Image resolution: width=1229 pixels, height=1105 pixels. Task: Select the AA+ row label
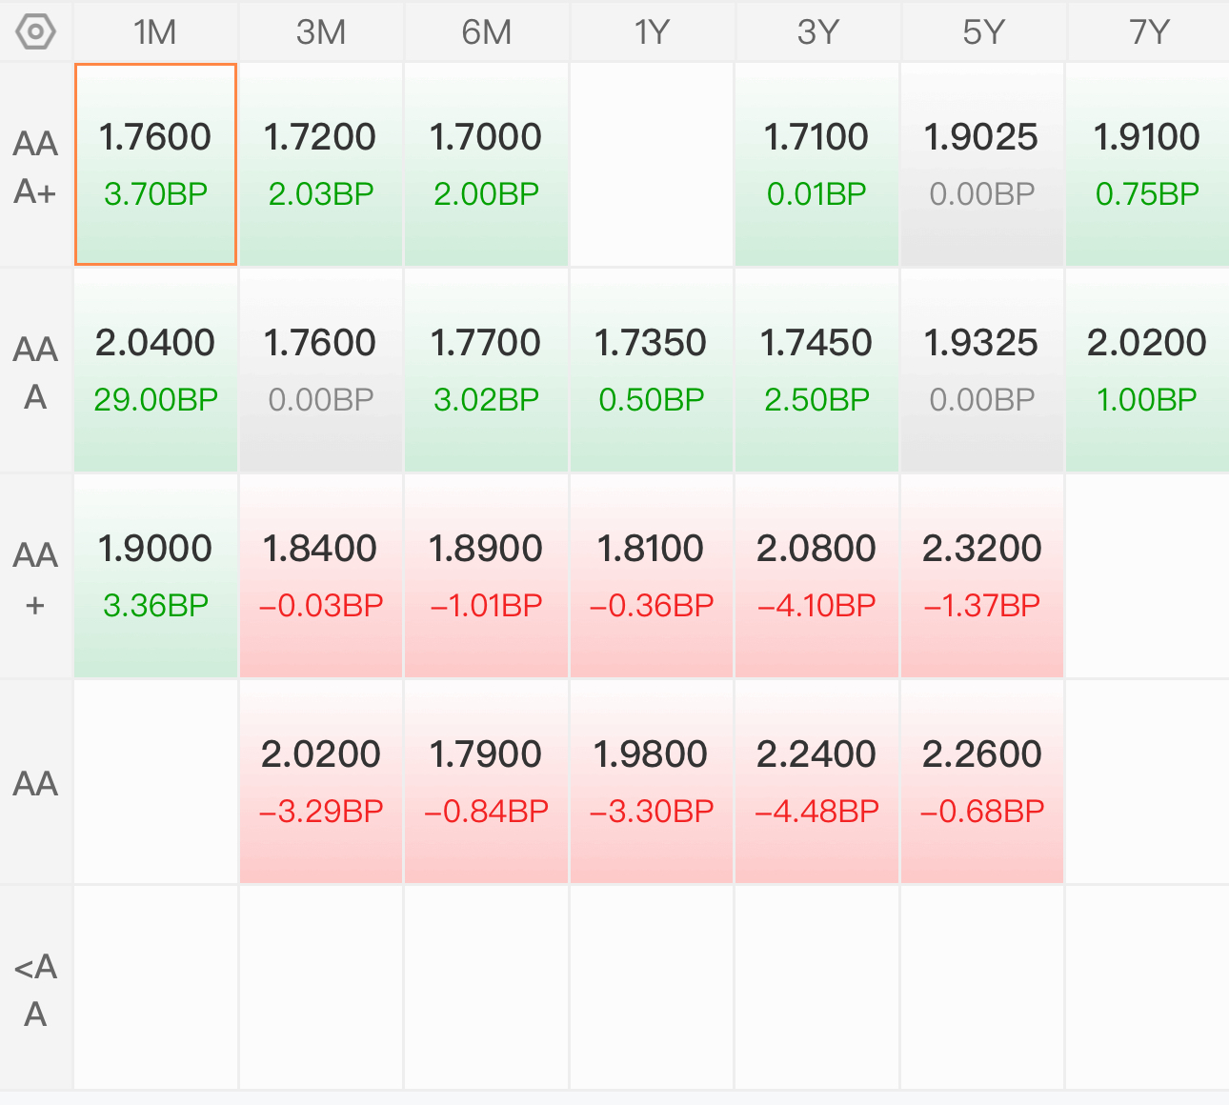coord(36,577)
